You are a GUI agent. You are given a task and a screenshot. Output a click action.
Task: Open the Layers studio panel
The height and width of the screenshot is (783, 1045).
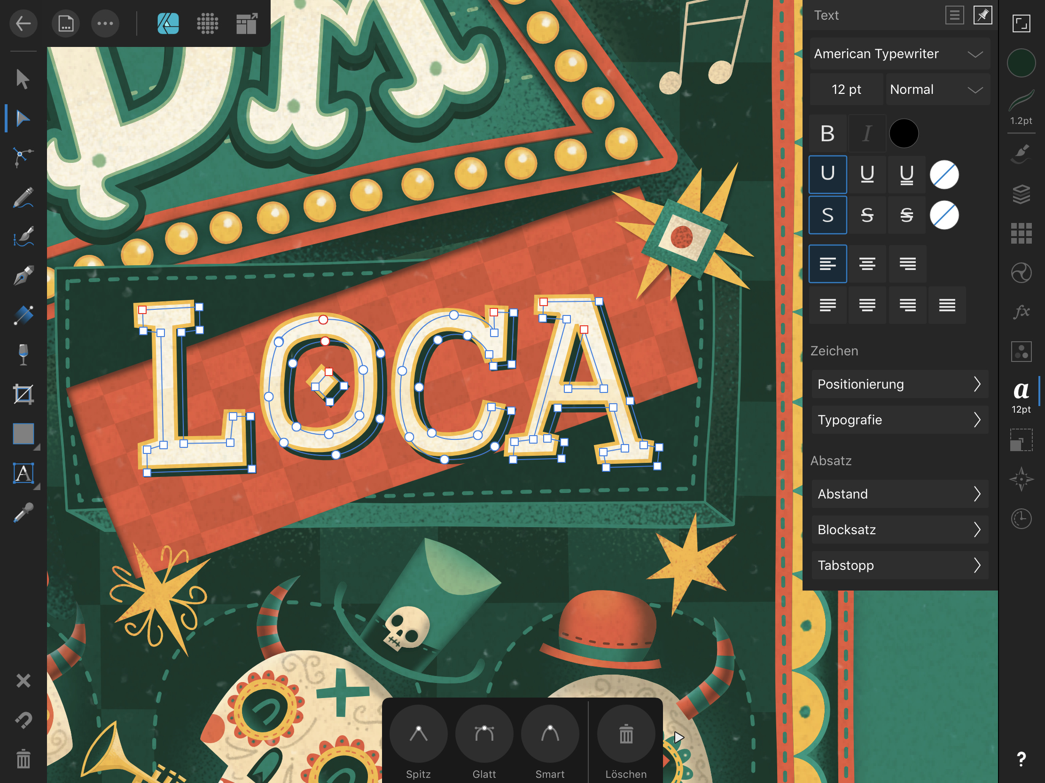pyautogui.click(x=1021, y=194)
